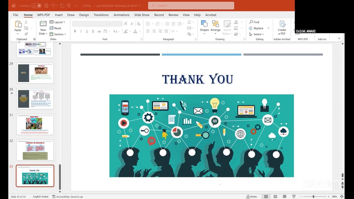The image size is (354, 199).
Task: Toggle Strikethrough formatting
Action: point(99,31)
